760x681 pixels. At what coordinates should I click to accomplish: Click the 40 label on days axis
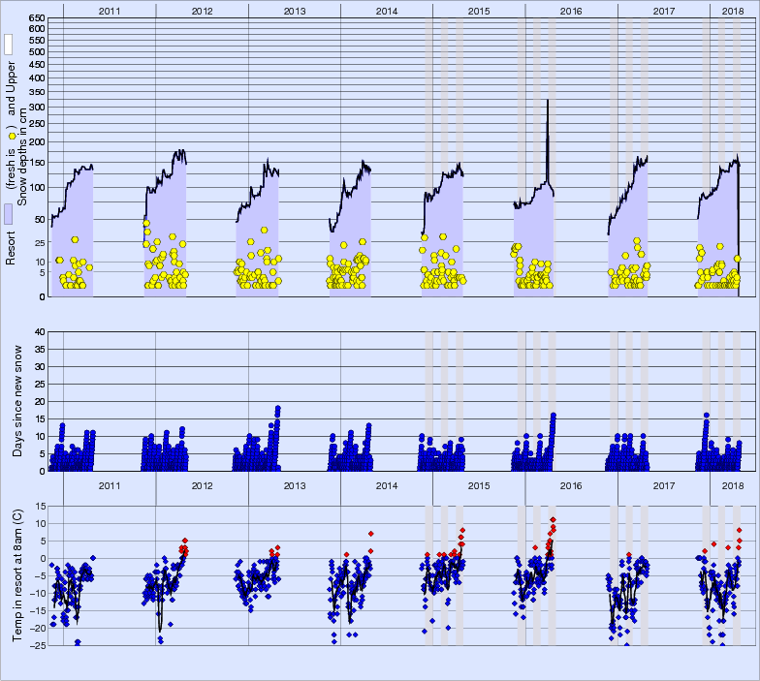click(x=40, y=331)
